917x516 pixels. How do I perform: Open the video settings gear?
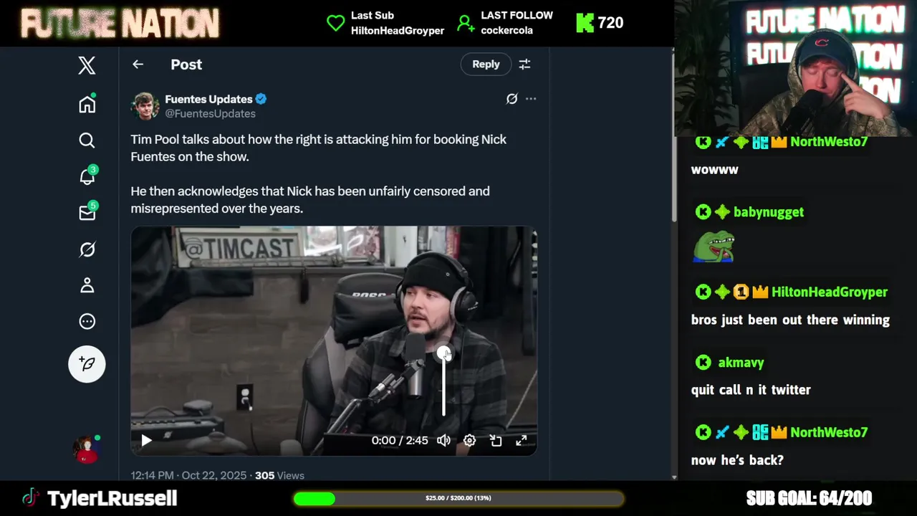point(469,441)
